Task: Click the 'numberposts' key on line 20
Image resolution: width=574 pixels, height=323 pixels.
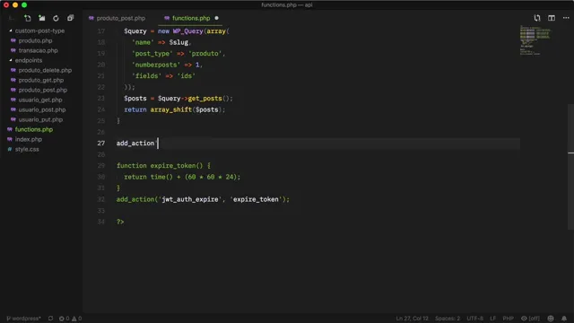Action: (x=156, y=65)
